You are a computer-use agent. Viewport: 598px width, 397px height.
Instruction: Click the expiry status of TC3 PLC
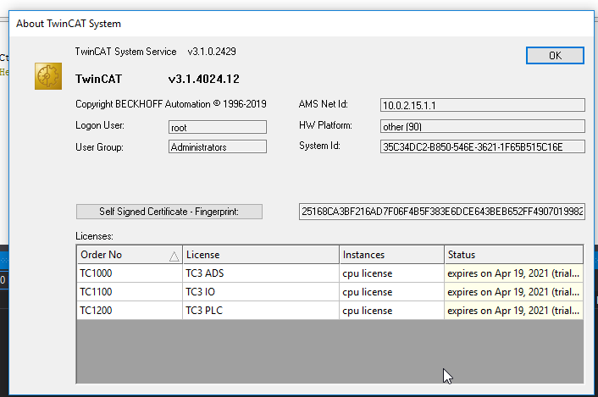tap(513, 311)
